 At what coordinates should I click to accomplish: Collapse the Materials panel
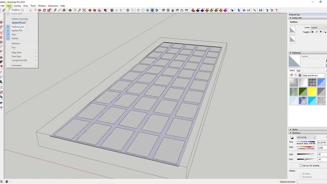click(x=291, y=53)
